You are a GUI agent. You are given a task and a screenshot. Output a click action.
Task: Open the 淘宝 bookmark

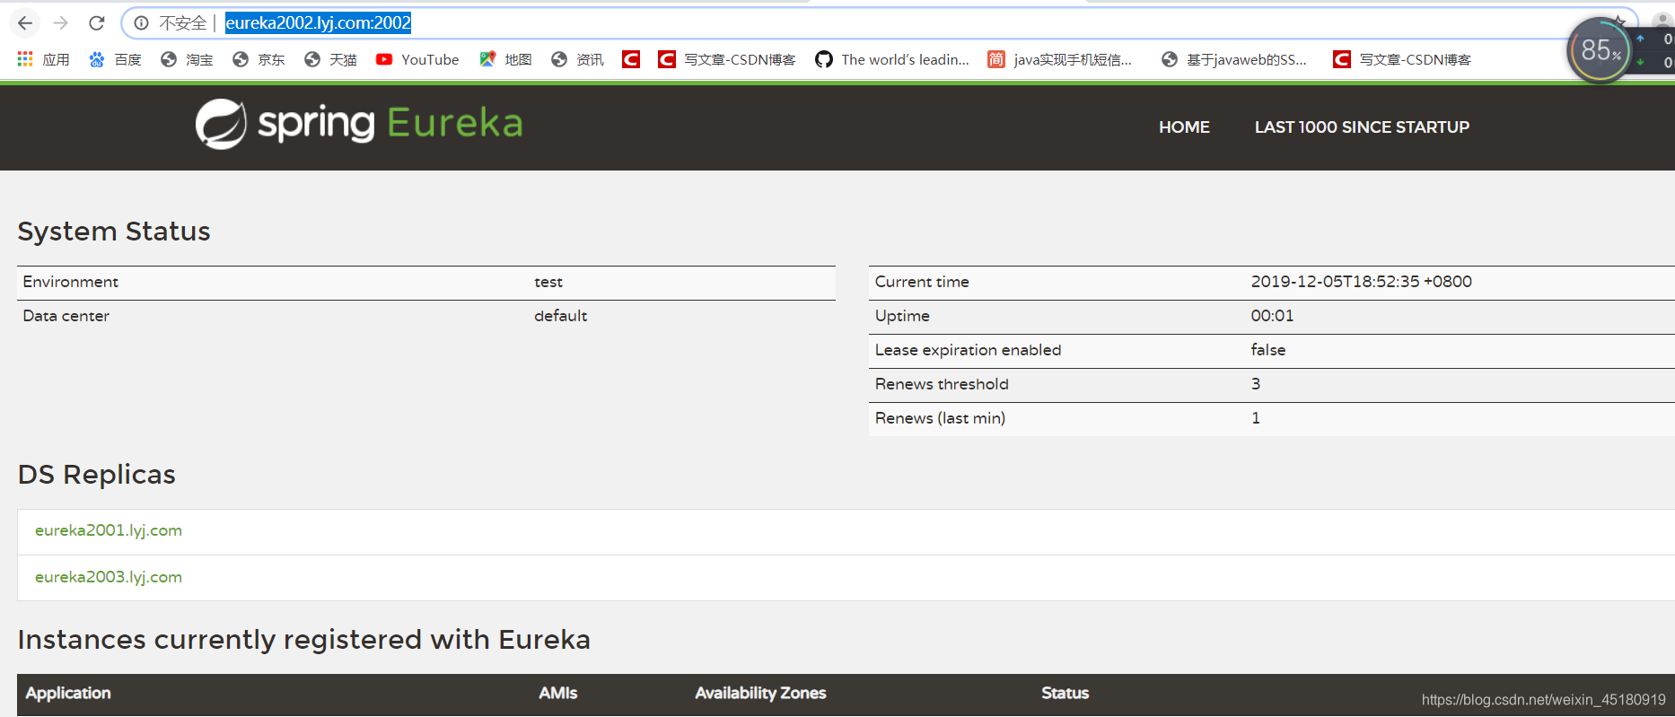(x=187, y=59)
